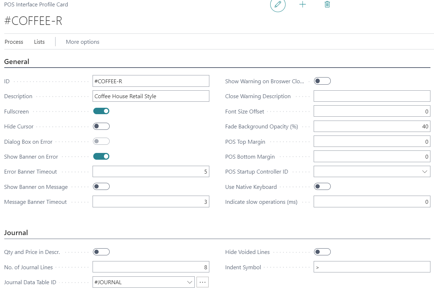Click the pencil edit icon
Viewport: 434px width, 292px height.
tap(278, 5)
